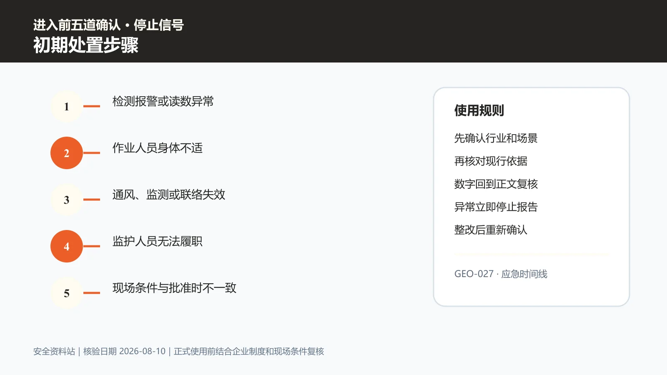
Task: Click the step 1 number circle
Action: (67, 106)
